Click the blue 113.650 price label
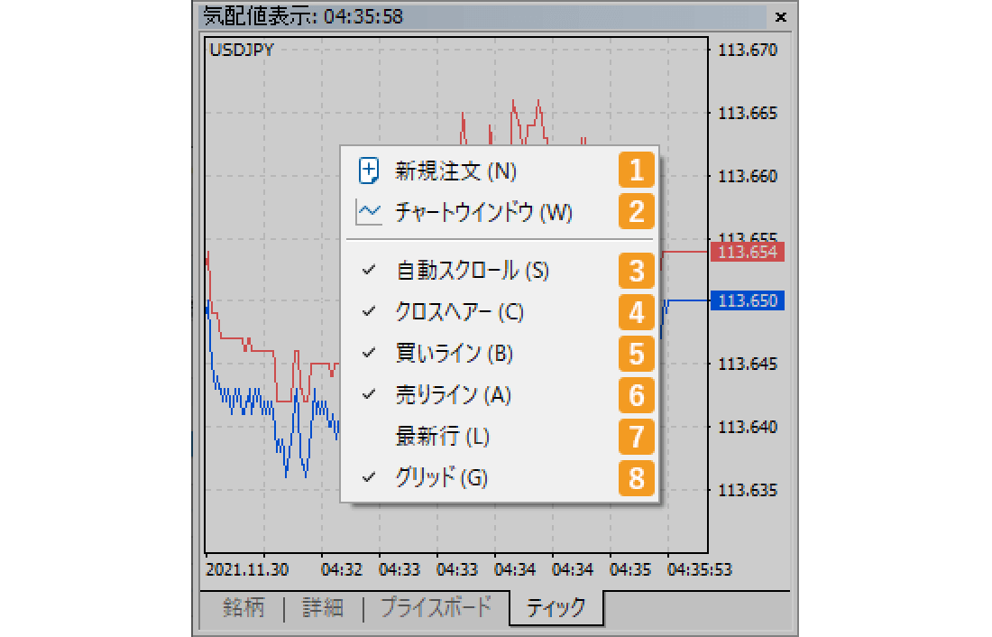This screenshot has height=637, width=992. (748, 300)
